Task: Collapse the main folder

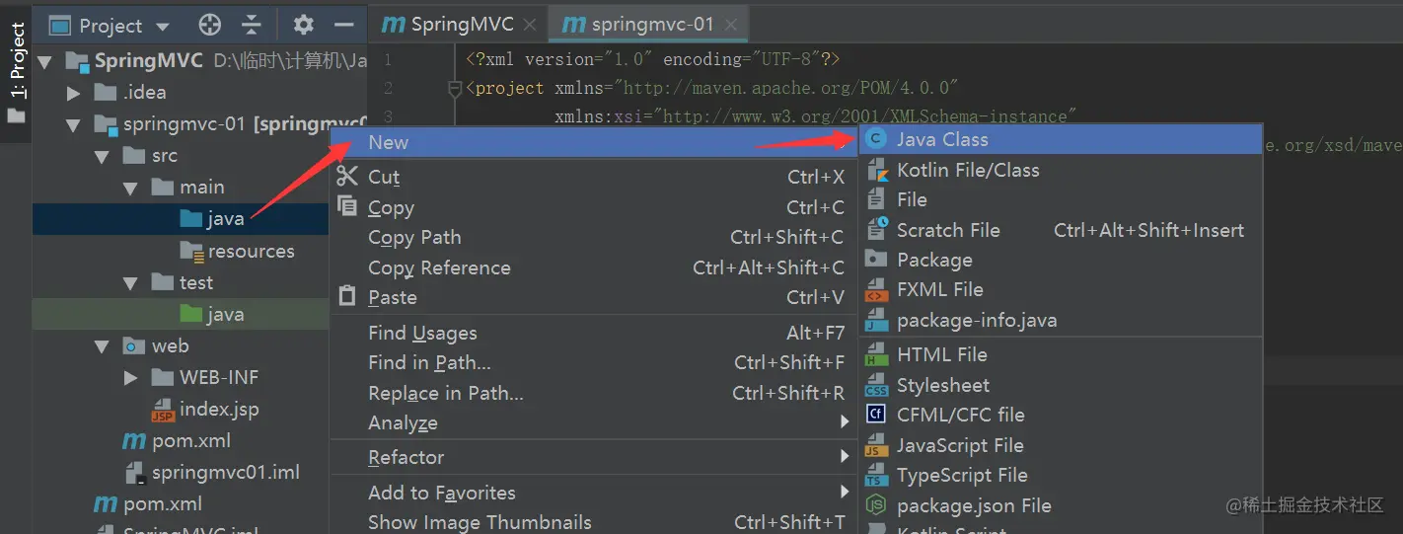Action: (x=130, y=188)
